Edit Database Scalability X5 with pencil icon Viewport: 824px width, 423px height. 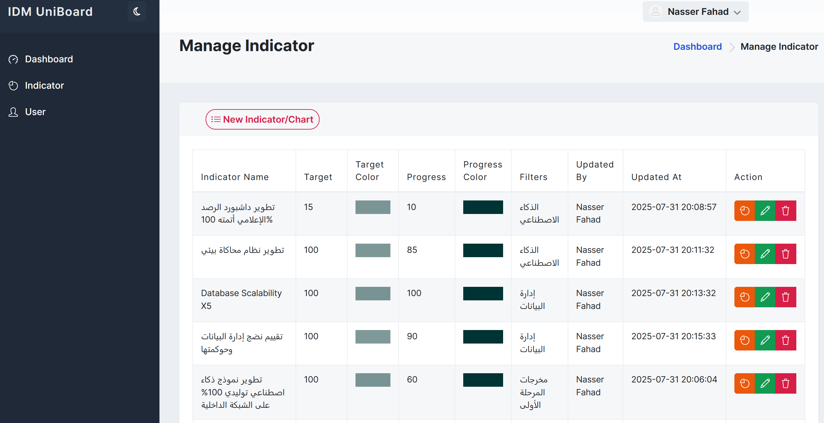765,297
